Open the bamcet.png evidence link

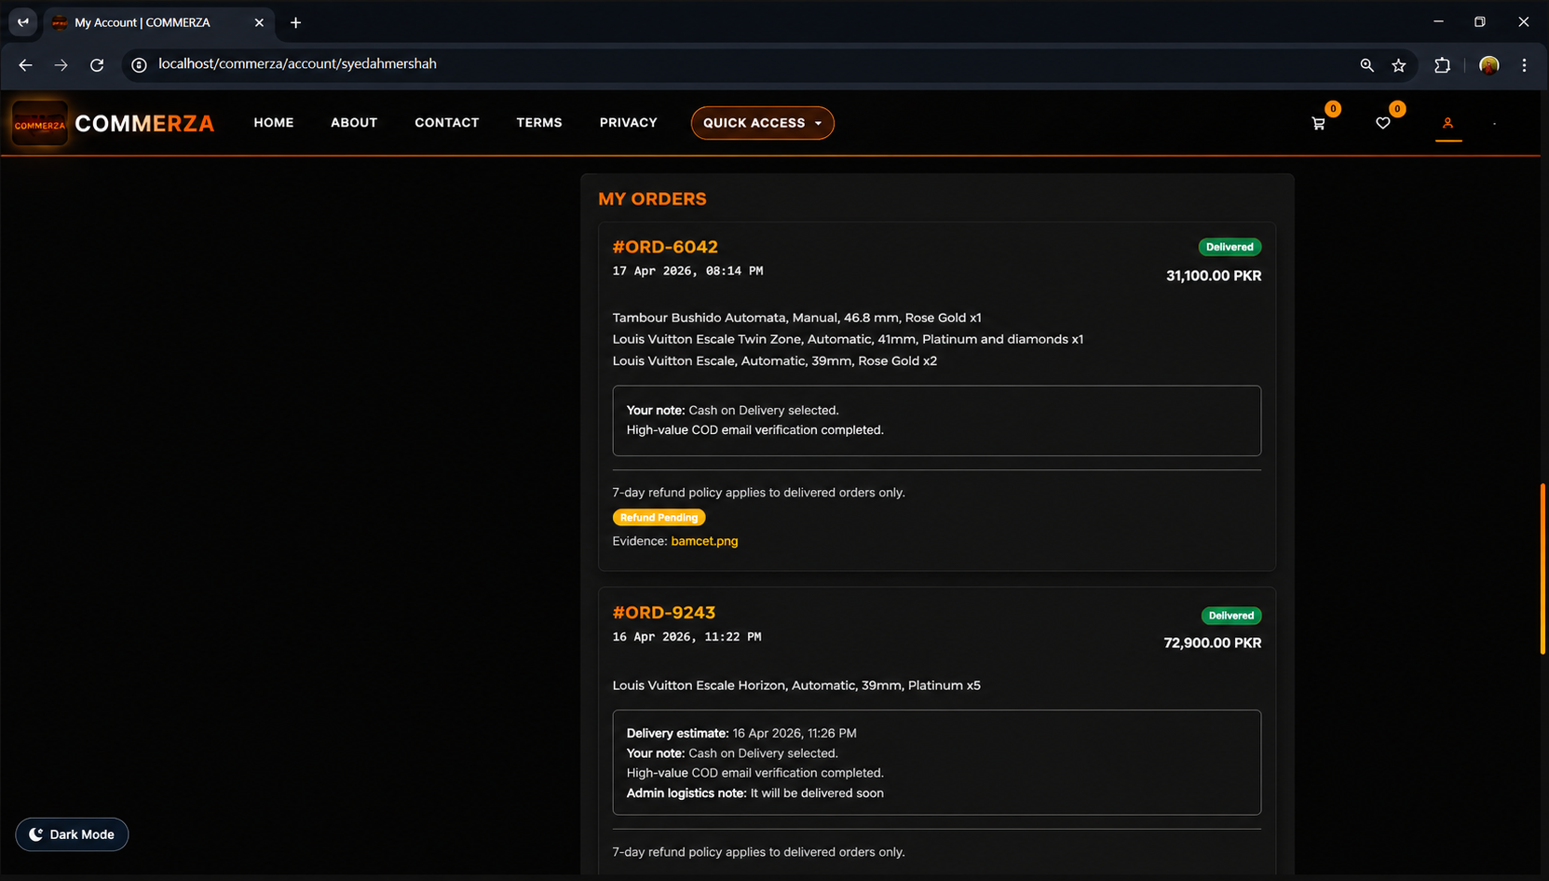pos(704,541)
